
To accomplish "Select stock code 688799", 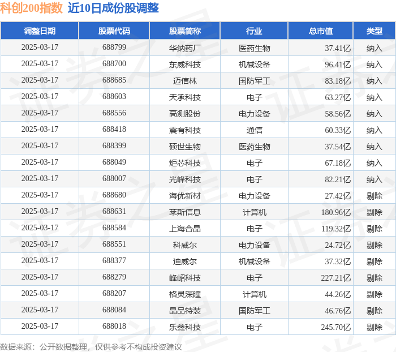I will (x=114, y=47).
